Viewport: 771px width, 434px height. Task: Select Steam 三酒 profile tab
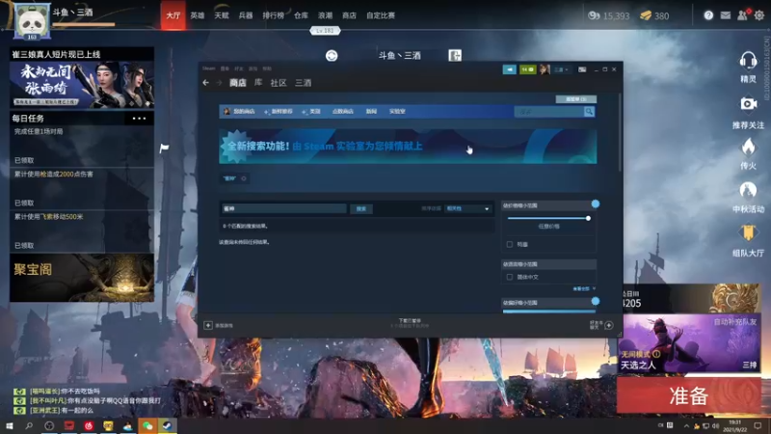coord(303,83)
